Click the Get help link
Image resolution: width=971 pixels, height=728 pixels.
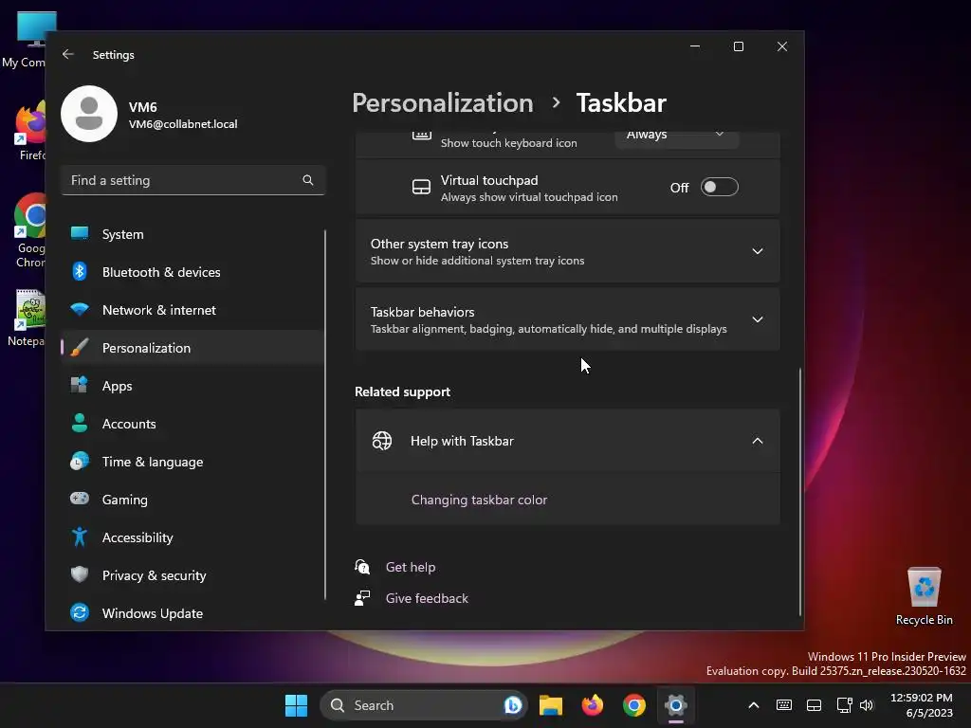tap(411, 567)
